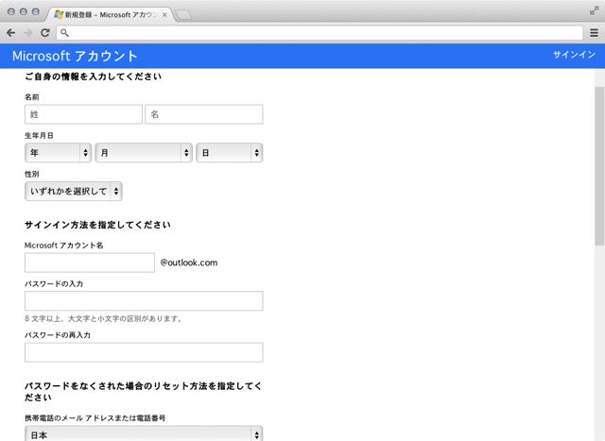Image resolution: width=605 pixels, height=441 pixels.
Task: Open the 性別 いずれかを選択して dropdown
Action: (x=74, y=191)
